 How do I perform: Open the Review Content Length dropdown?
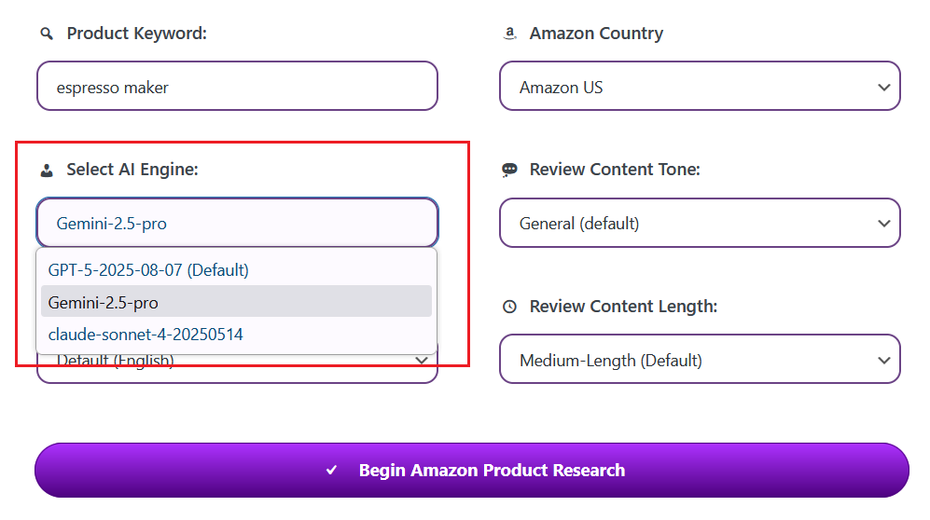pyautogui.click(x=700, y=360)
